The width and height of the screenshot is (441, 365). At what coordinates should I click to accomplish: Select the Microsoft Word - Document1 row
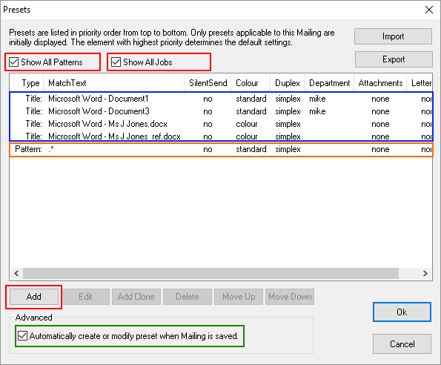tap(221, 99)
